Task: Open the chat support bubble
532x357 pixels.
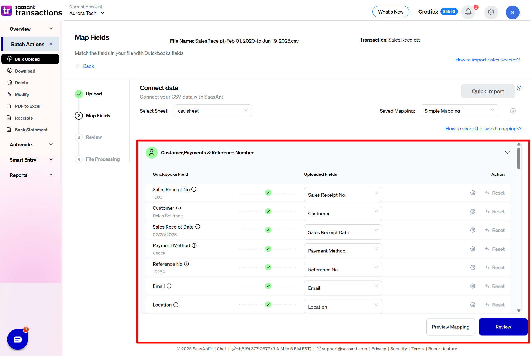Action: click(x=17, y=339)
